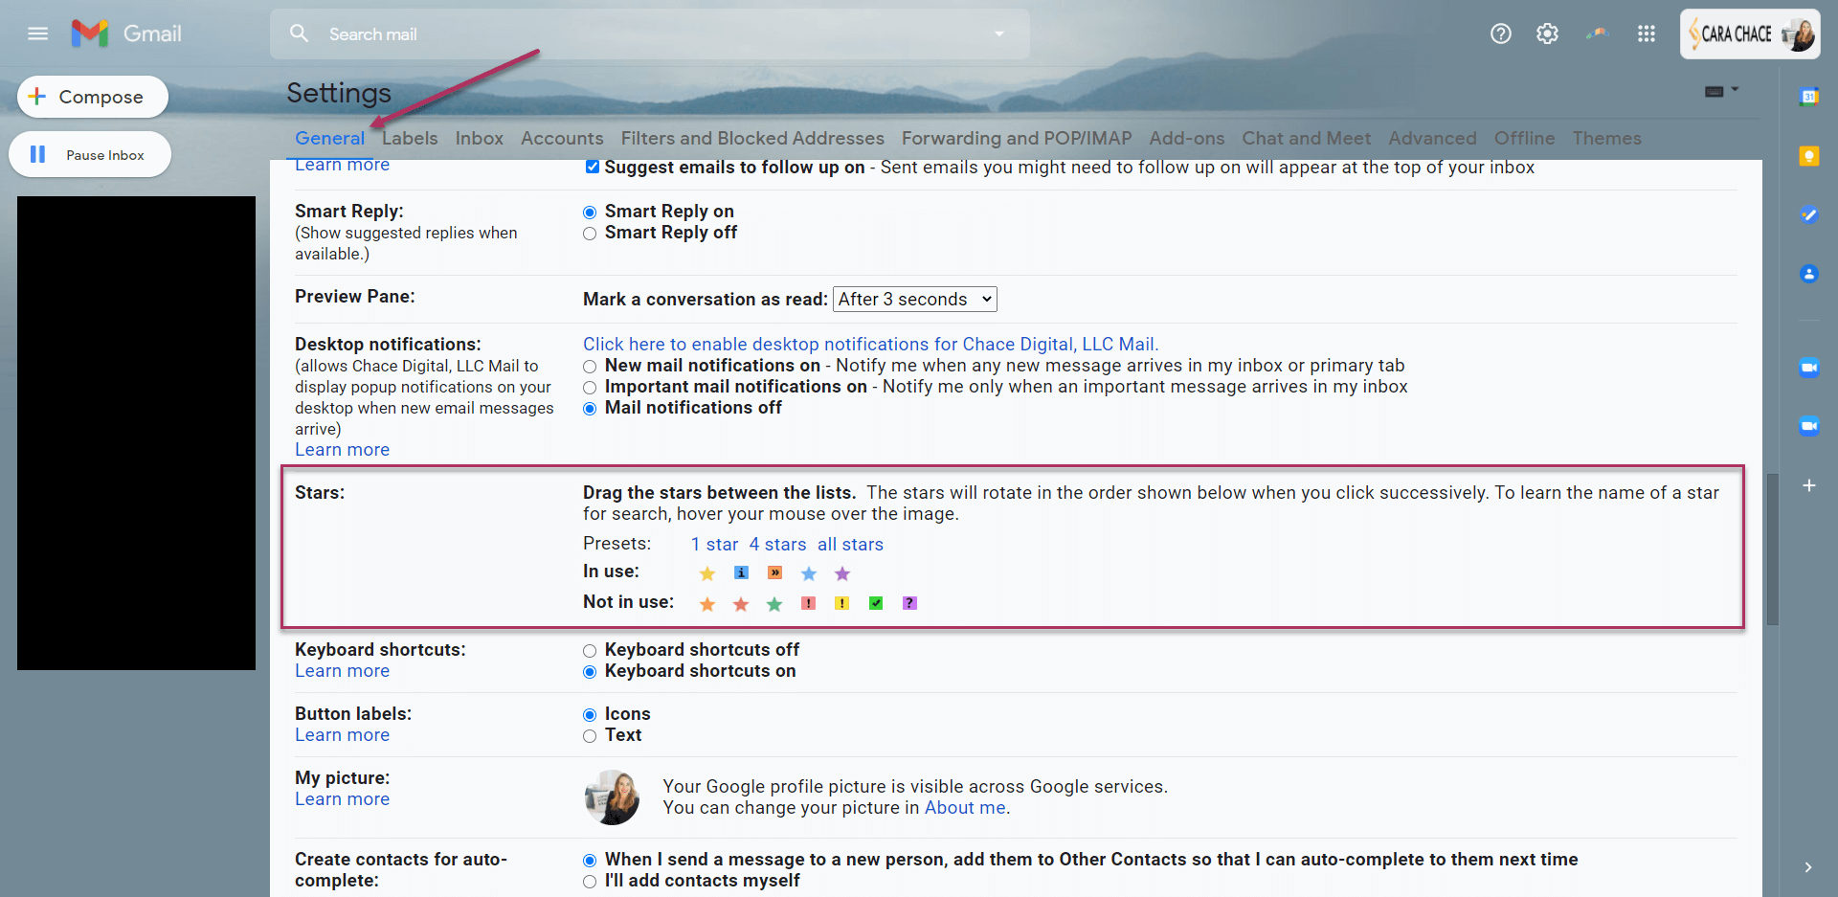This screenshot has width=1838, height=897.
Task: Click the search magnifier icon
Action: (x=299, y=34)
